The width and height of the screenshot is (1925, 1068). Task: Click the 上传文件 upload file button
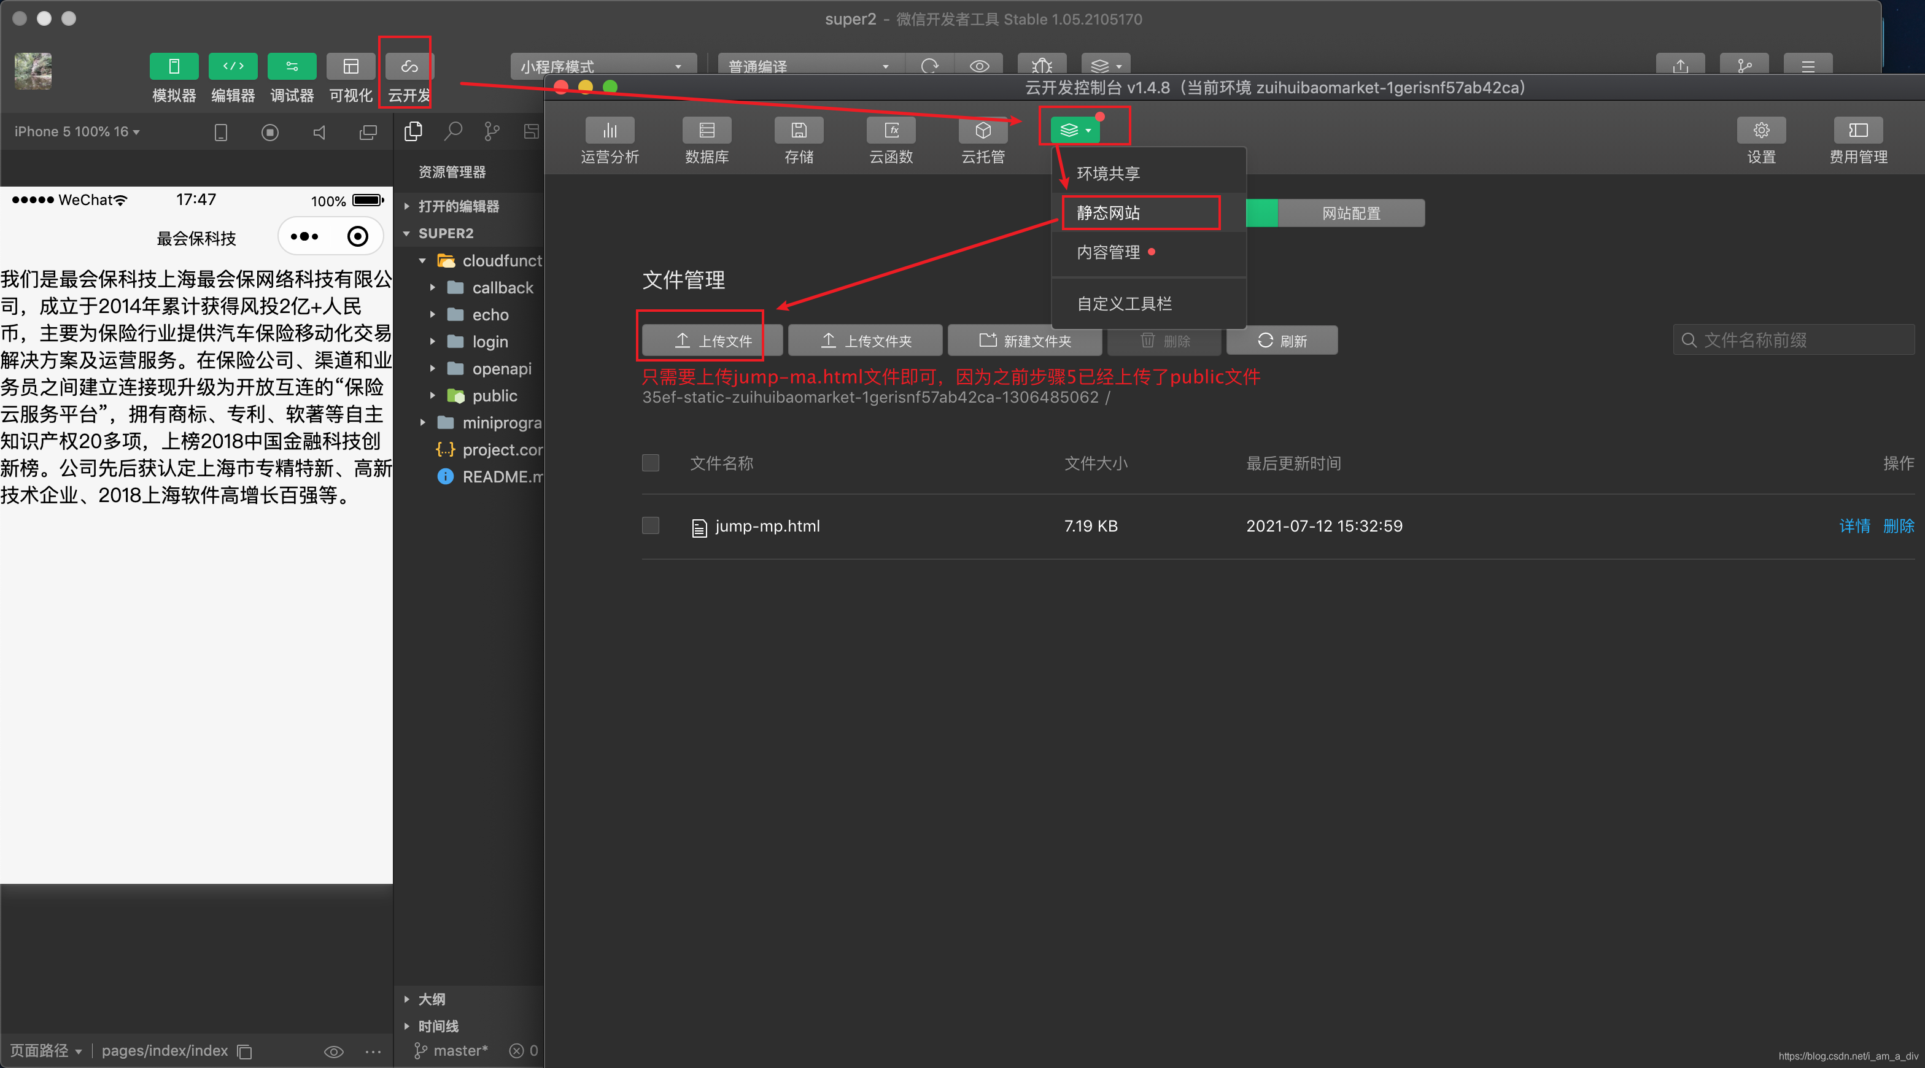712,341
